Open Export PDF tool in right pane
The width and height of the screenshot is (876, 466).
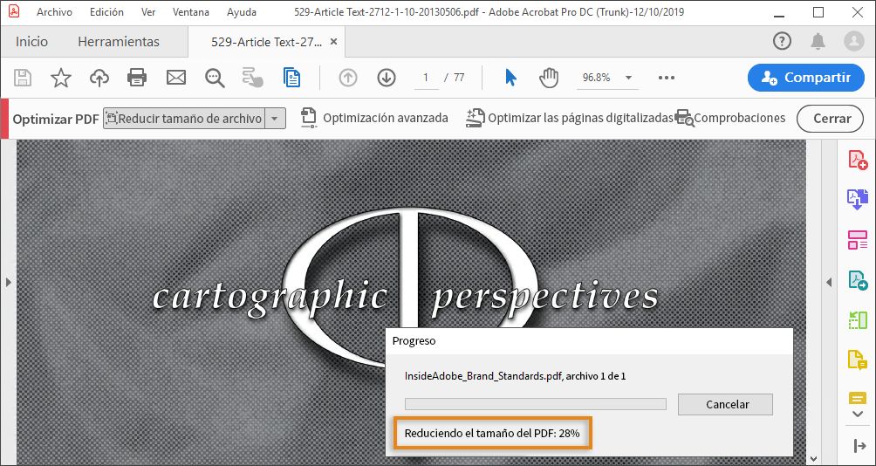(857, 199)
